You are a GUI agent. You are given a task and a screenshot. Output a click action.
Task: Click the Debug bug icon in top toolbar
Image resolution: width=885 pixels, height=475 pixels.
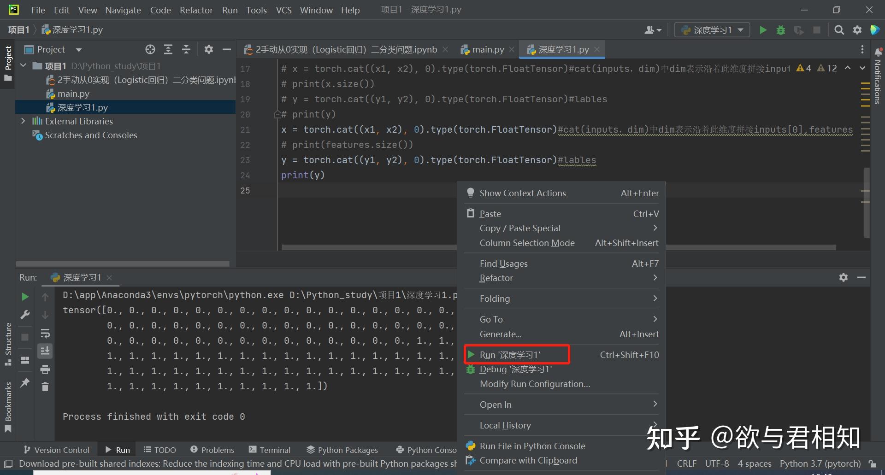point(781,30)
